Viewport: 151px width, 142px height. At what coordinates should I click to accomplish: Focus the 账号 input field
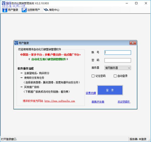(118, 52)
